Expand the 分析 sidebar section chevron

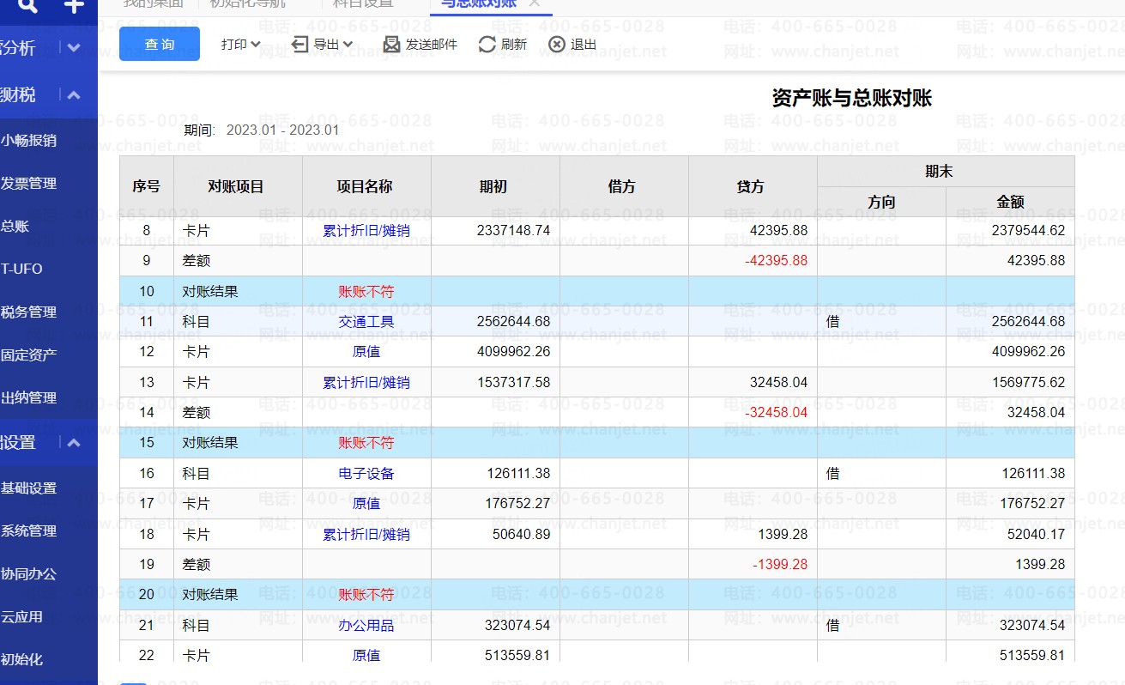pyautogui.click(x=74, y=48)
